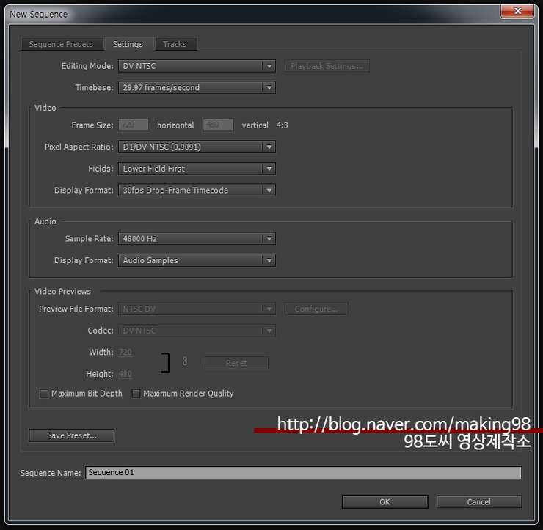Click the Configure button
Screen dimensions: 543x530
[316, 309]
